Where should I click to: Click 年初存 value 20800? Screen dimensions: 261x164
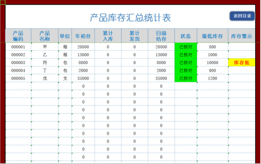pyautogui.click(x=83, y=47)
